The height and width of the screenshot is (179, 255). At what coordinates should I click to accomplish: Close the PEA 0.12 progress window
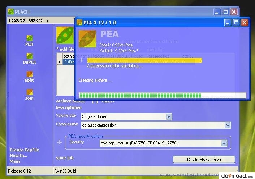(x=245, y=22)
